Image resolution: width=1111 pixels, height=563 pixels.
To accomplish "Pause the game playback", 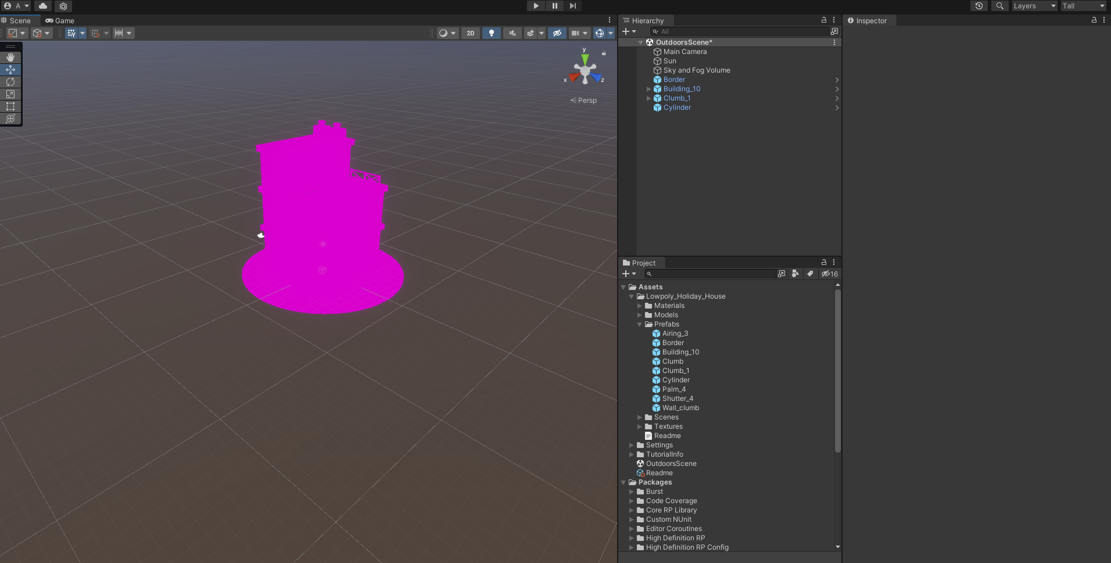I will pos(555,6).
